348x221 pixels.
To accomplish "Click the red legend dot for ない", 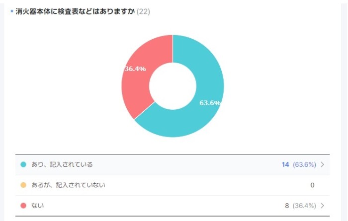I will point(23,206).
